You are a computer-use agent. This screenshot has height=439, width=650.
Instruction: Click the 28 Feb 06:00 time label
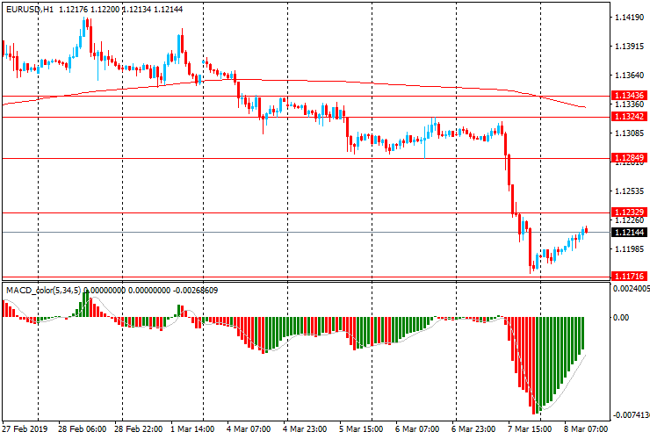coord(82,429)
